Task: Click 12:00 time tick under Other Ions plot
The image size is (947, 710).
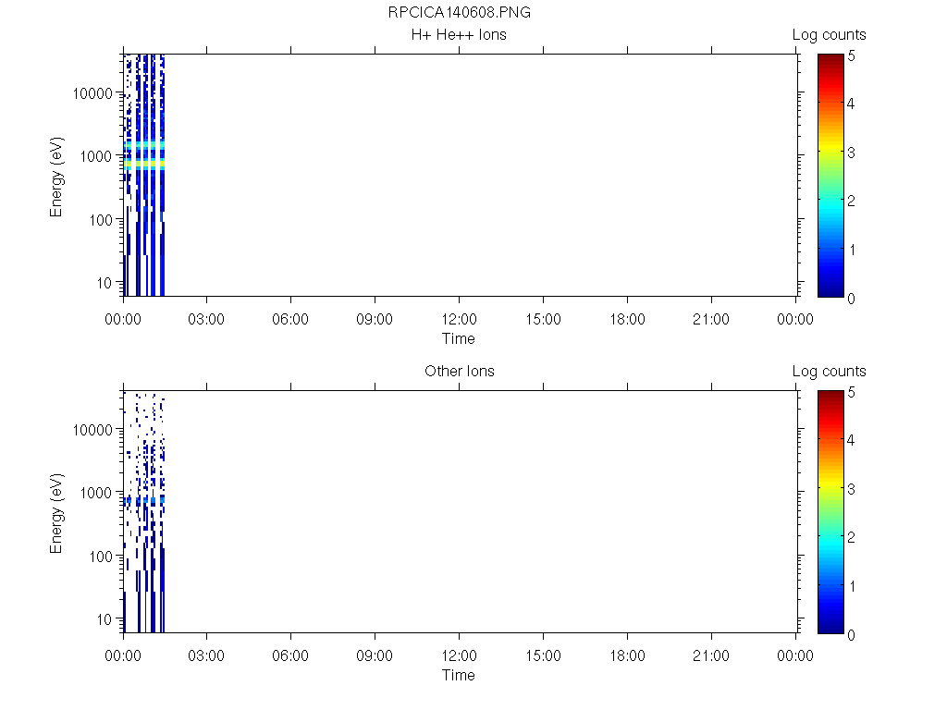Action: (x=459, y=655)
